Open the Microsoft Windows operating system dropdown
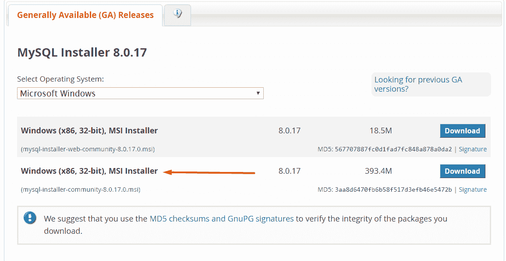 click(x=140, y=93)
